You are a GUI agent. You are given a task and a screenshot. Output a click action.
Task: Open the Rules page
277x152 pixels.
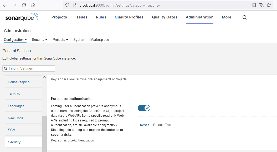101,17
